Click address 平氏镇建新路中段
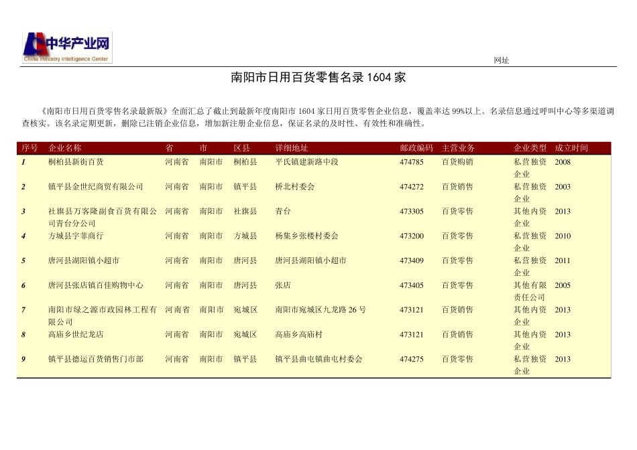 tap(306, 162)
